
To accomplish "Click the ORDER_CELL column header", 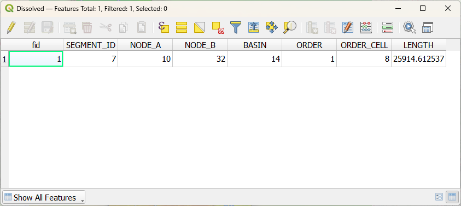I will tap(364, 45).
